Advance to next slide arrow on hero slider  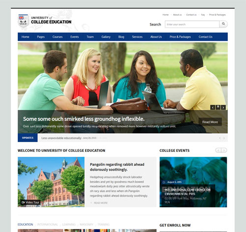223,108
